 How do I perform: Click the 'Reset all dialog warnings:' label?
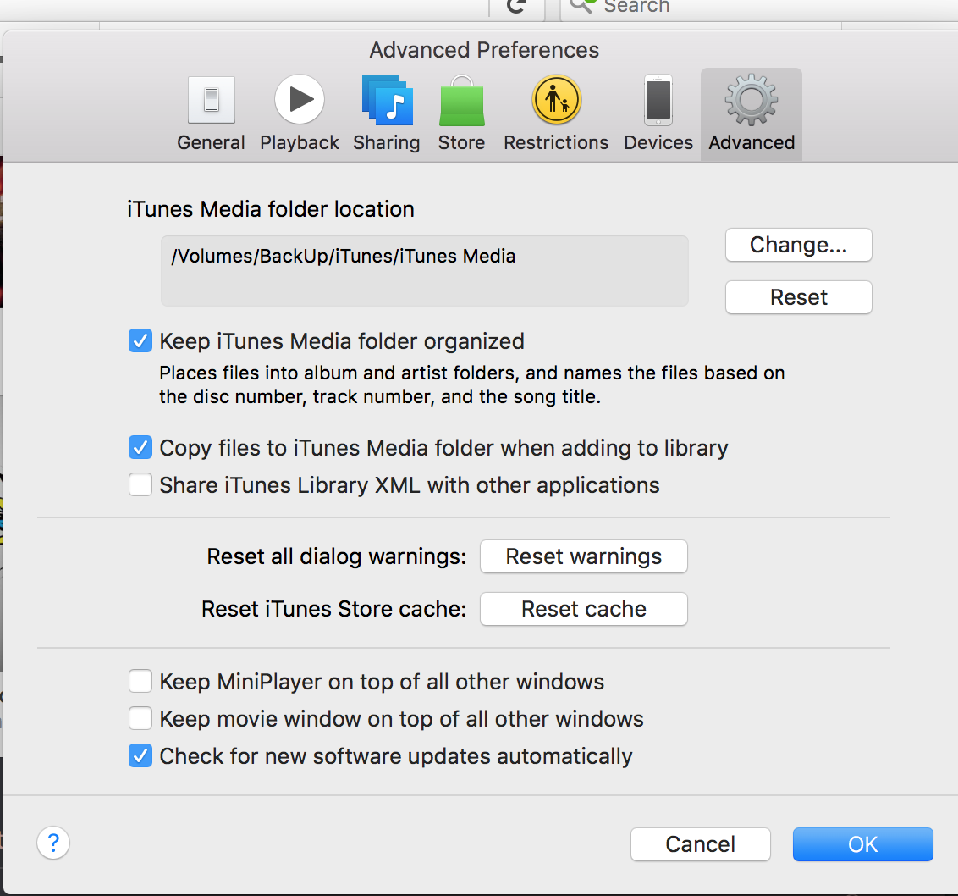pos(337,556)
